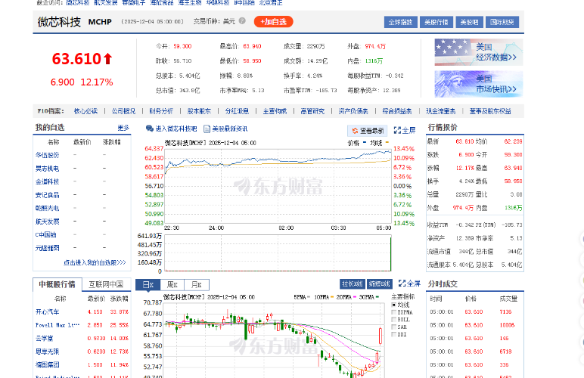Open the 美国经济数据 banner
584x378 pixels.
click(479, 52)
